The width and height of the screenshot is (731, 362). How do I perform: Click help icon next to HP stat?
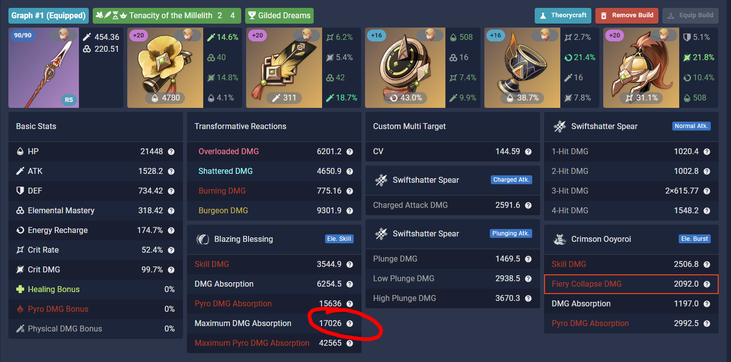[x=171, y=152]
